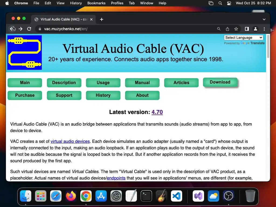Open the Help menu
Screen dimensions: 276x207
pyautogui.click(x=162, y=3)
